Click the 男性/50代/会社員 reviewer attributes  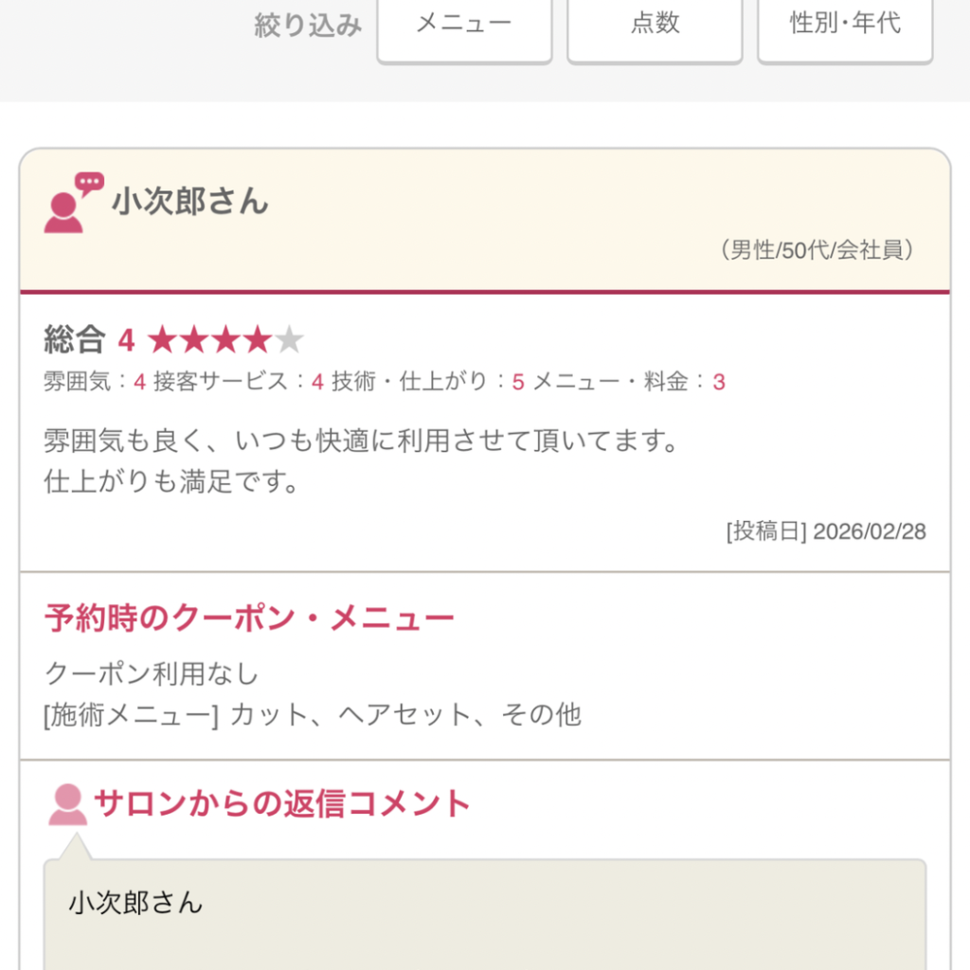tap(820, 250)
